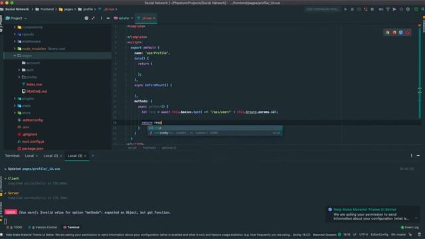Image resolution: width=425 pixels, height=239 pixels.
Task: Close the _id.vue editor tab
Action: (x=154, y=18)
